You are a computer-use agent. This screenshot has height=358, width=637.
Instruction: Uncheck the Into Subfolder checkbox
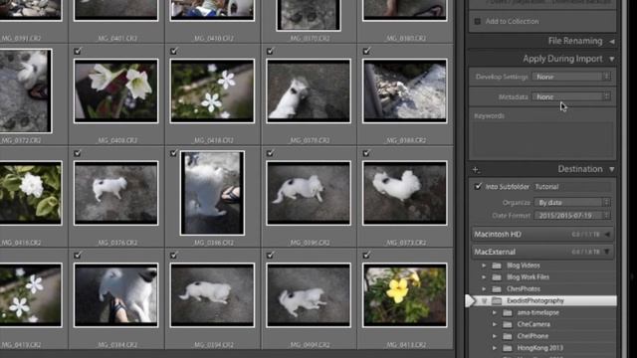coord(478,186)
